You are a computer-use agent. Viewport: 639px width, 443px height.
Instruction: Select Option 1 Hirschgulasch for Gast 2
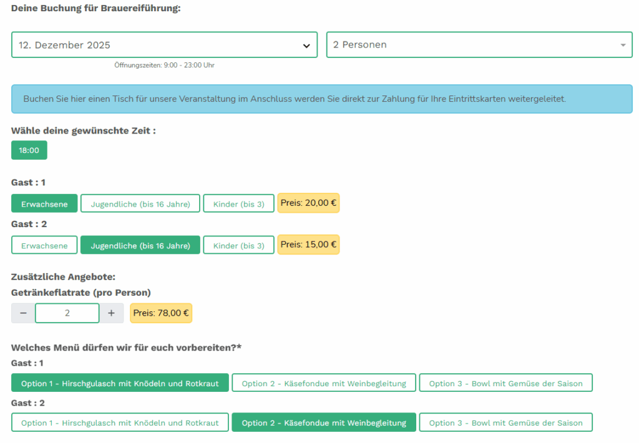[x=120, y=422]
